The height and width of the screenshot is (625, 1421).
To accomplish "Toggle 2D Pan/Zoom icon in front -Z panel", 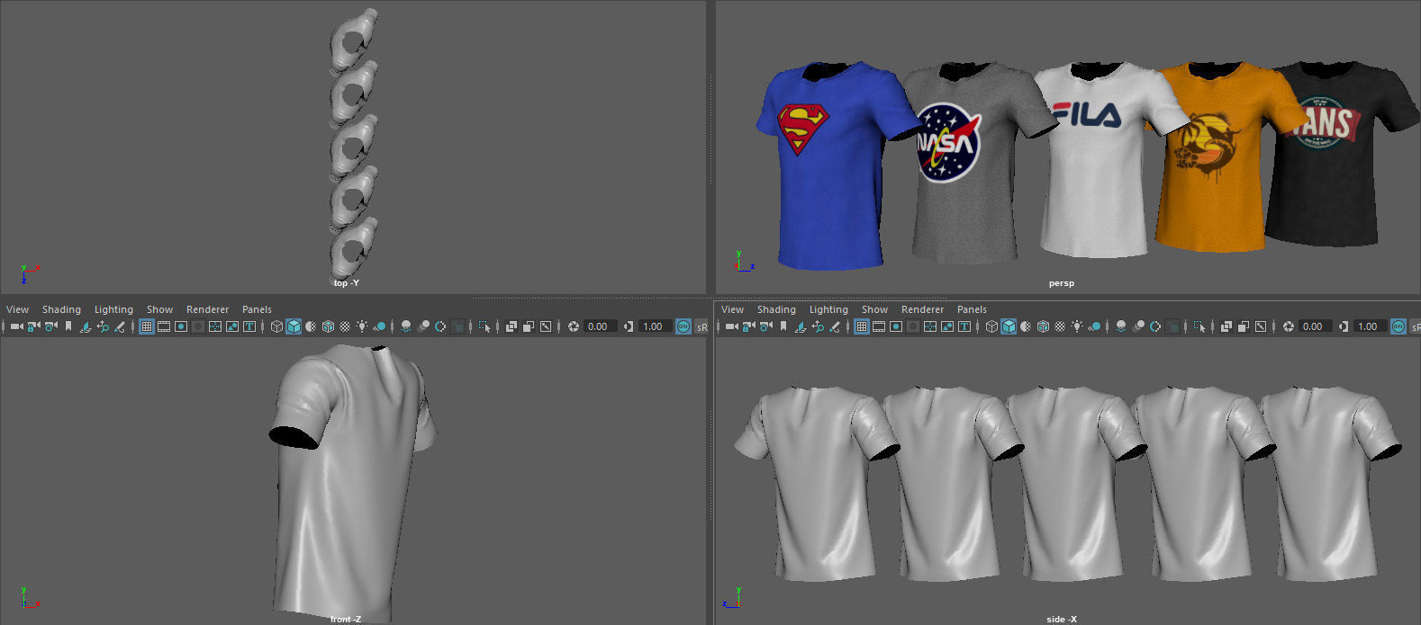I will [102, 326].
